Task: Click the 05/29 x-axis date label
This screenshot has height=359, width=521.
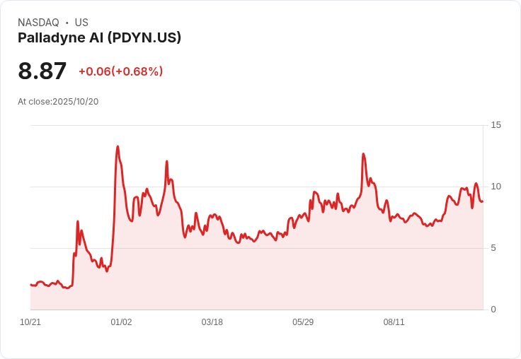Action: (x=303, y=322)
